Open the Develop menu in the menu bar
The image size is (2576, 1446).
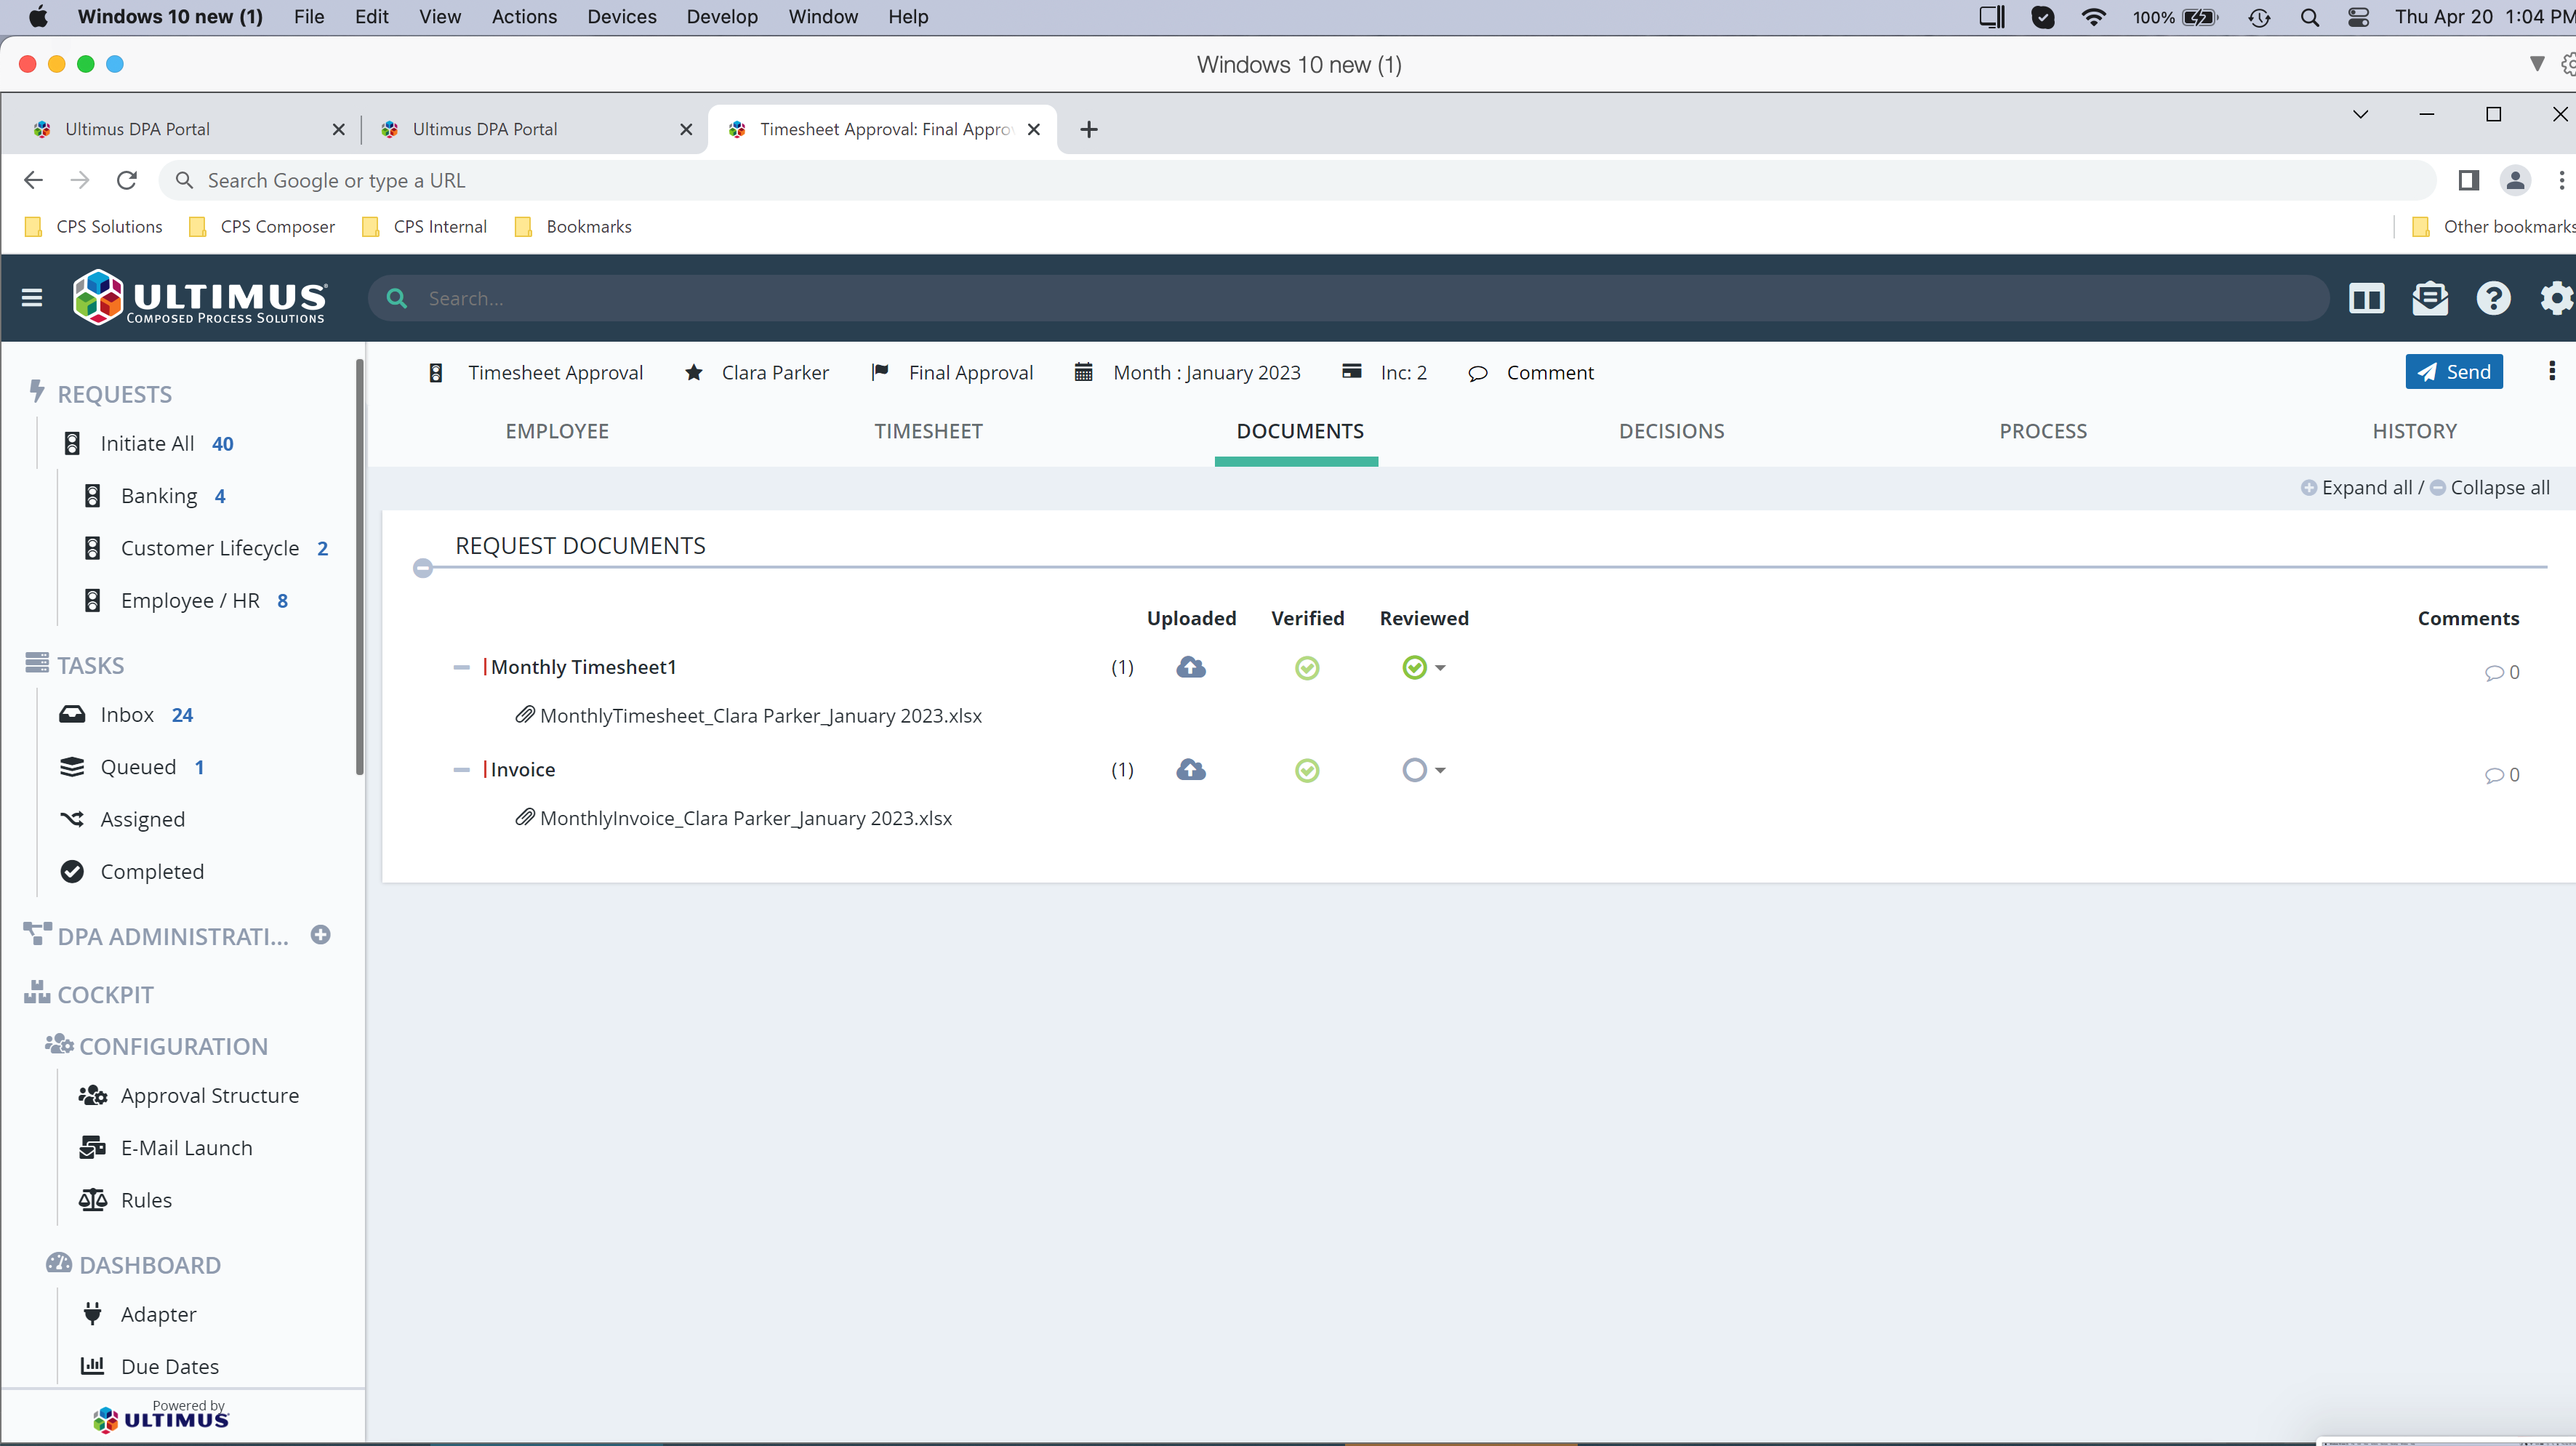pos(721,17)
